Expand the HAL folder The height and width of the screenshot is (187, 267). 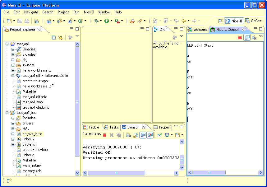[13, 129]
